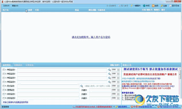This screenshot has height=109, width=182.
Task: Click the search magnifier for 单品监控4
Action: pos(109,82)
